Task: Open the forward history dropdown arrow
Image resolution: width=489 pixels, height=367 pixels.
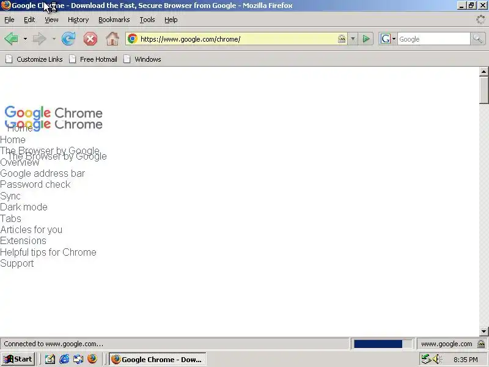Action: 54,39
